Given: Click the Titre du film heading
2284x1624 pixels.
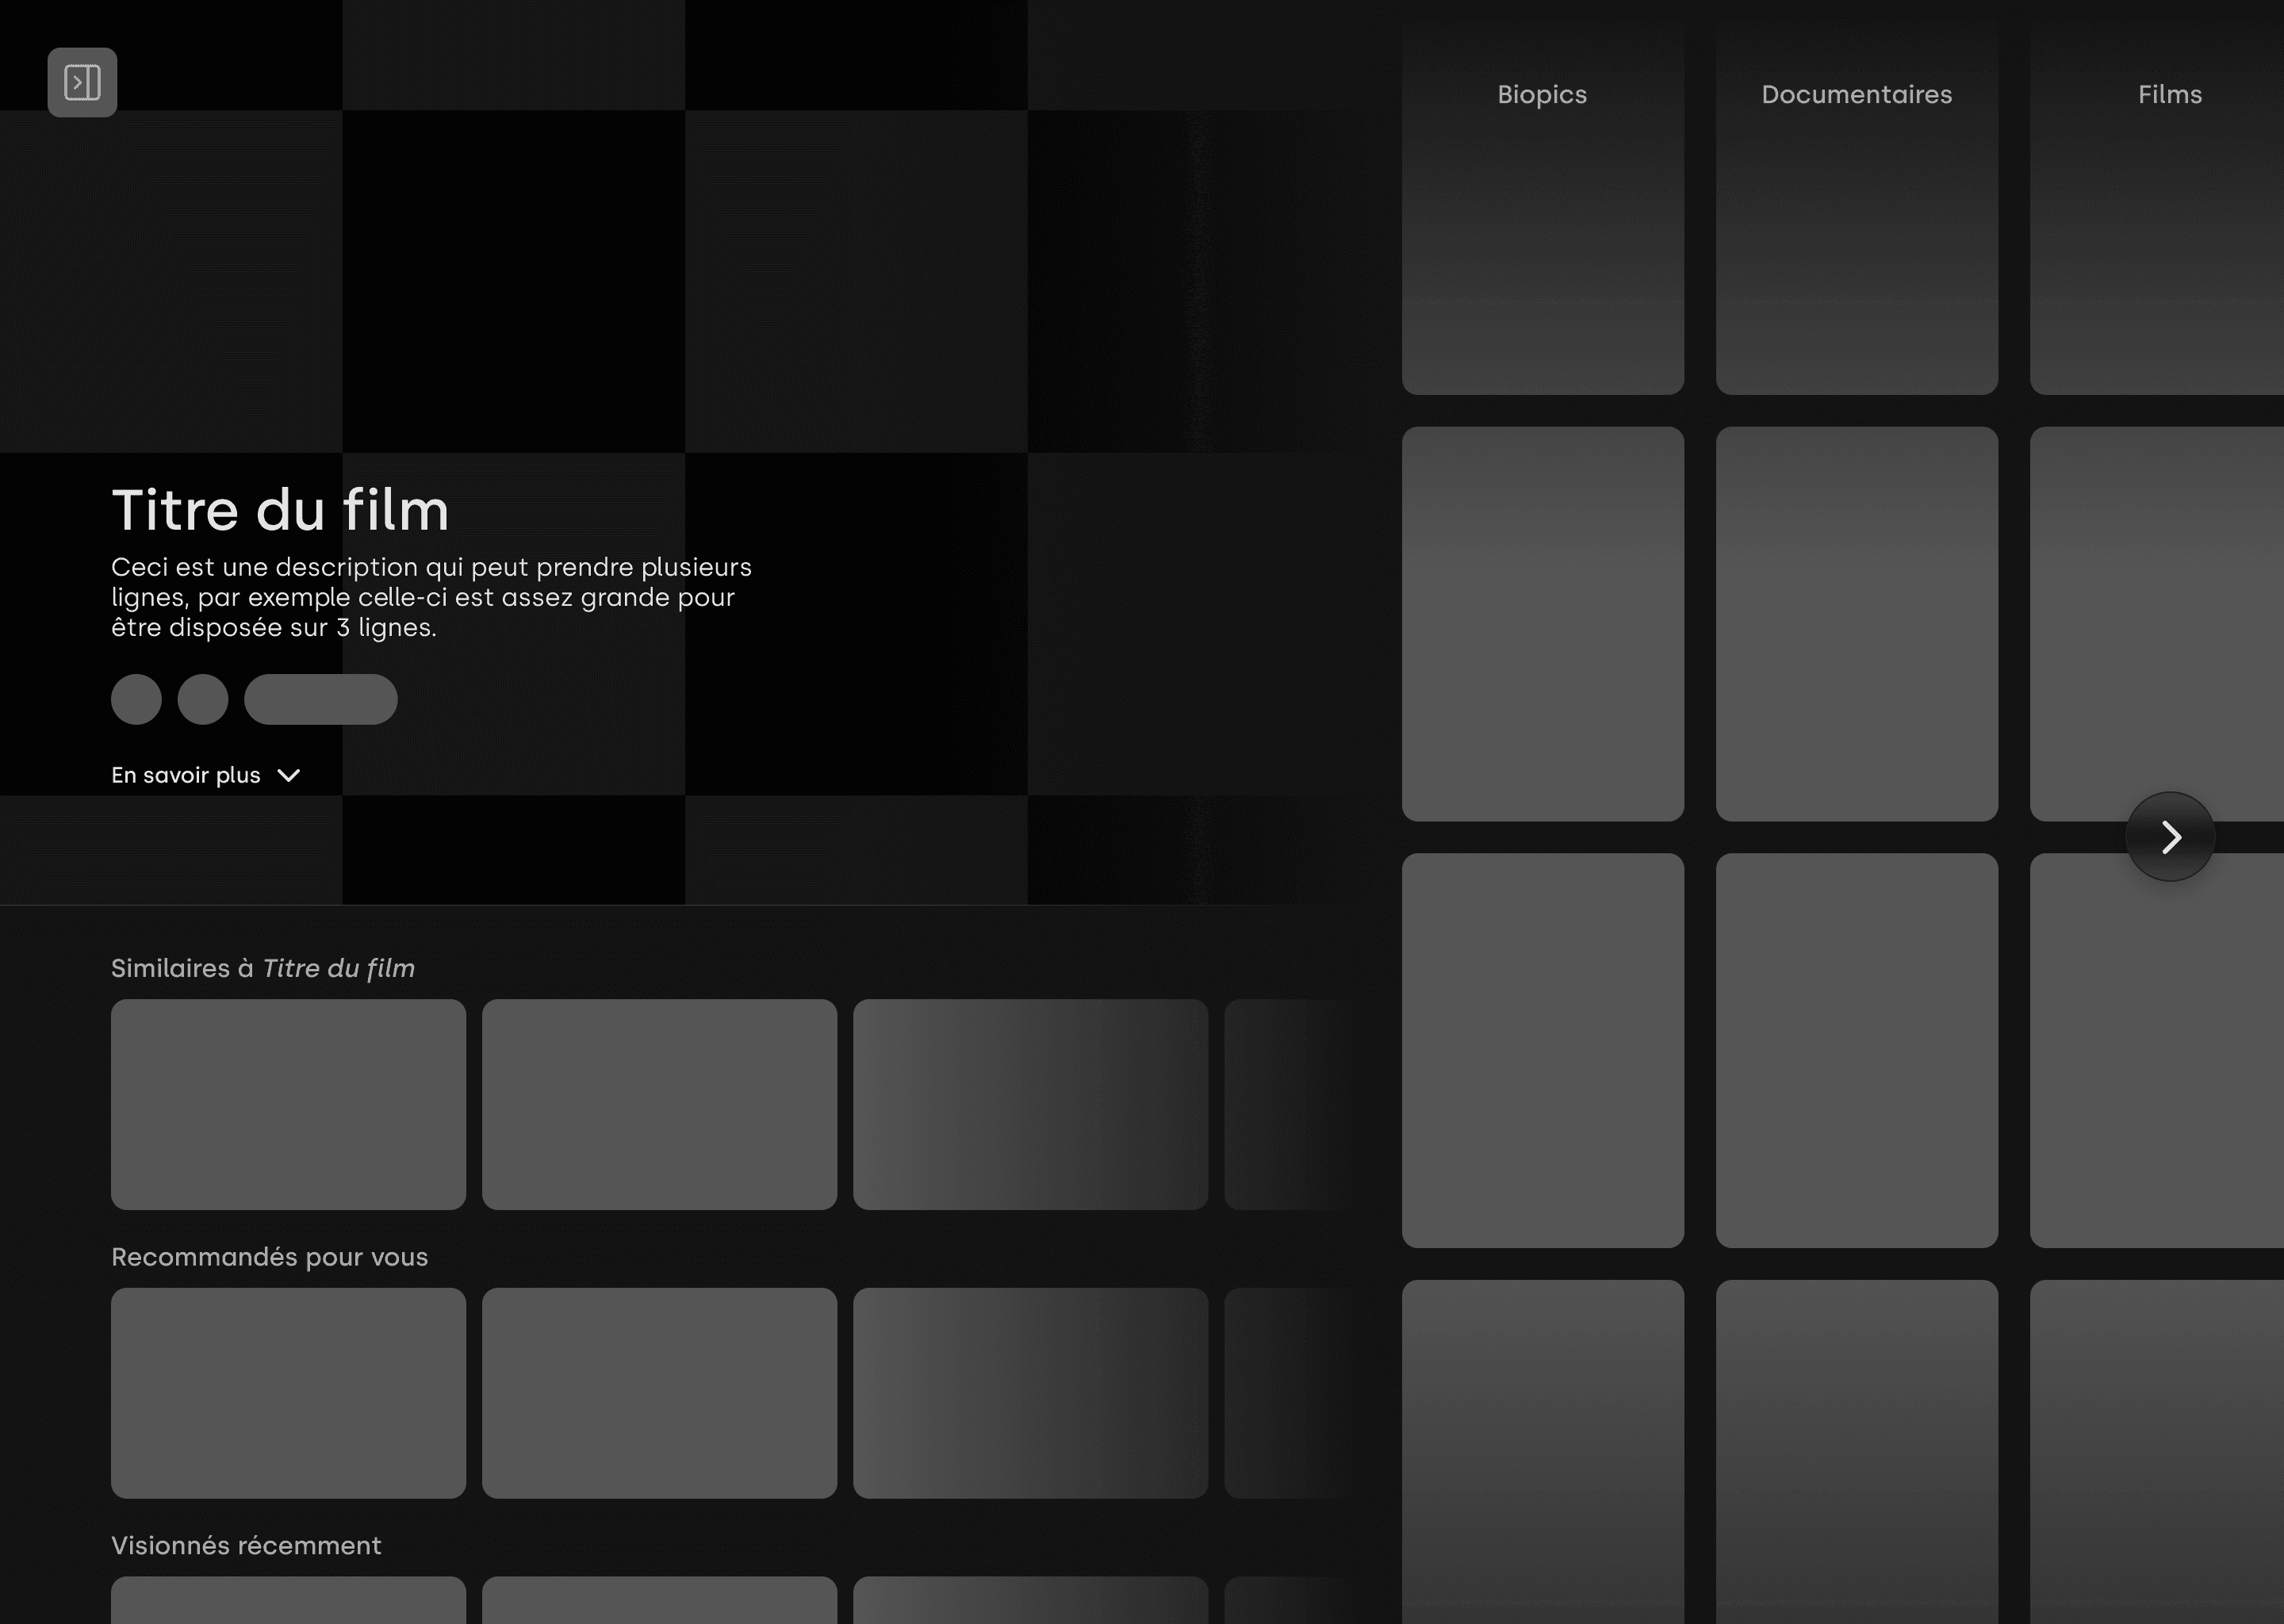Looking at the screenshot, I should tap(280, 510).
